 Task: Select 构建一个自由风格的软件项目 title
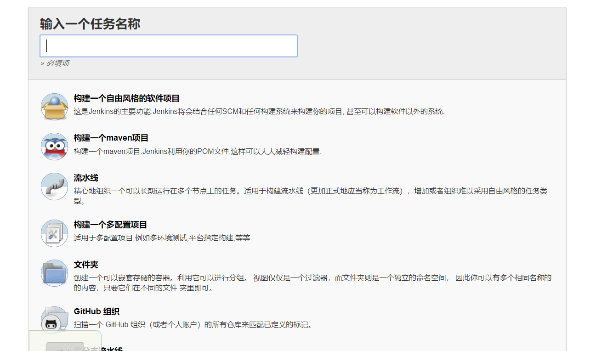pyautogui.click(x=127, y=98)
